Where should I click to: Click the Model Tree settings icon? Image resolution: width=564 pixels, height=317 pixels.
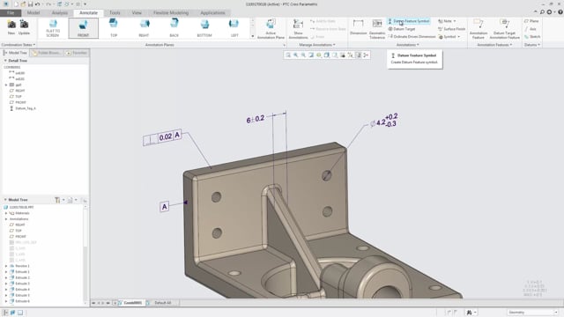58,200
